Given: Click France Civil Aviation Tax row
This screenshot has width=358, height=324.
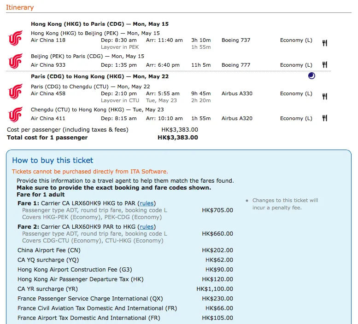Looking at the screenshot, I should [x=125, y=308].
